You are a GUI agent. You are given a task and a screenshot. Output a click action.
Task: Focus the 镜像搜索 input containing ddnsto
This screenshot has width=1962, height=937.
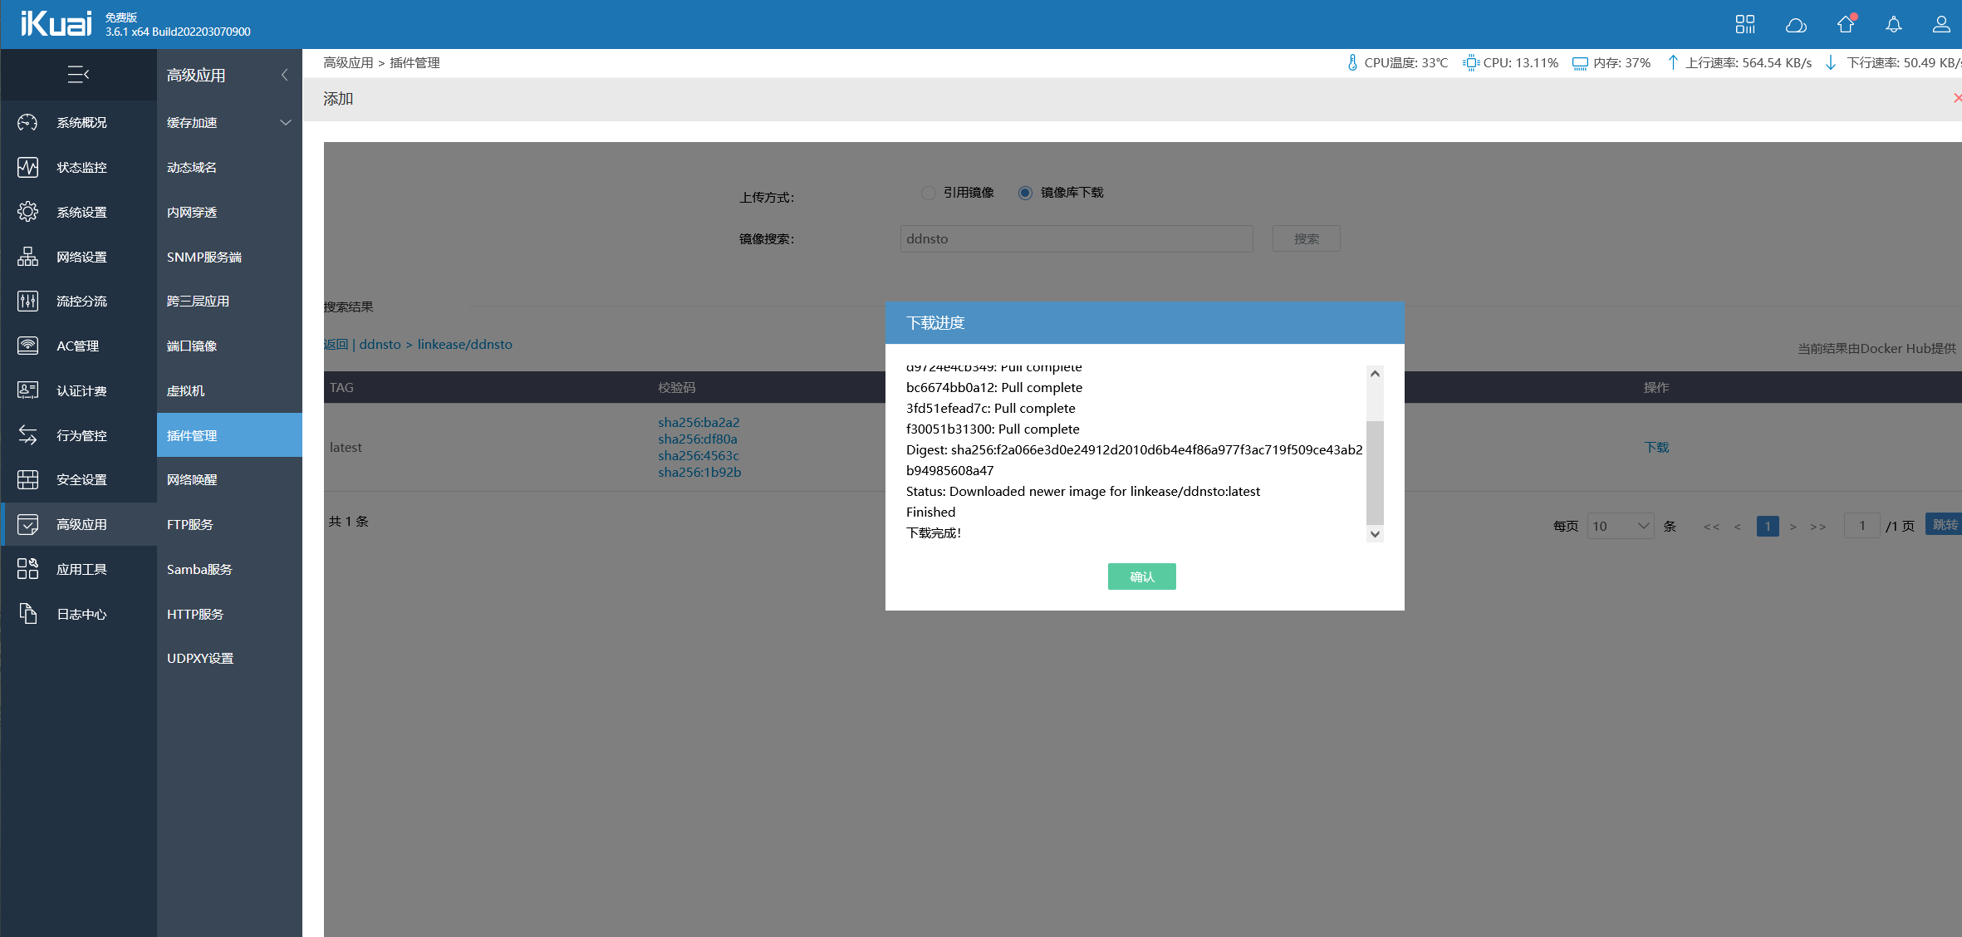pyautogui.click(x=1077, y=238)
